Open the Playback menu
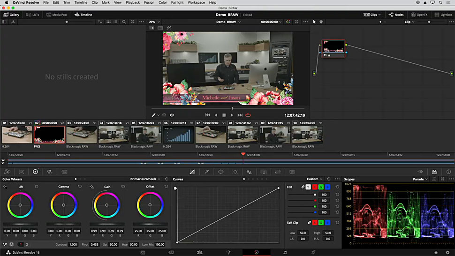This screenshot has width=455, height=256. (133, 2)
